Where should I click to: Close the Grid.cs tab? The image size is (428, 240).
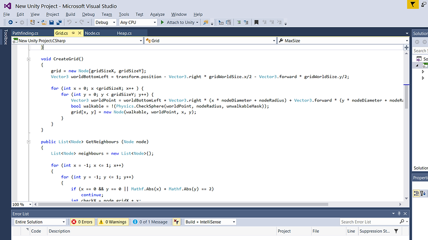pyautogui.click(x=79, y=33)
